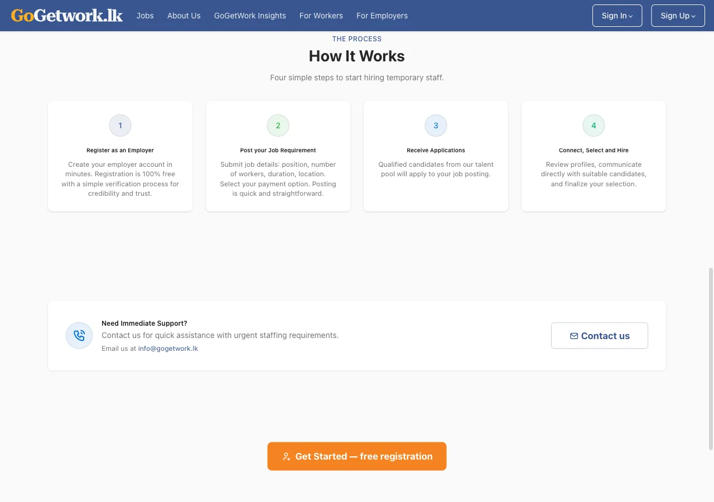Go to the About Us page
The height and width of the screenshot is (502, 714).
pyautogui.click(x=184, y=16)
